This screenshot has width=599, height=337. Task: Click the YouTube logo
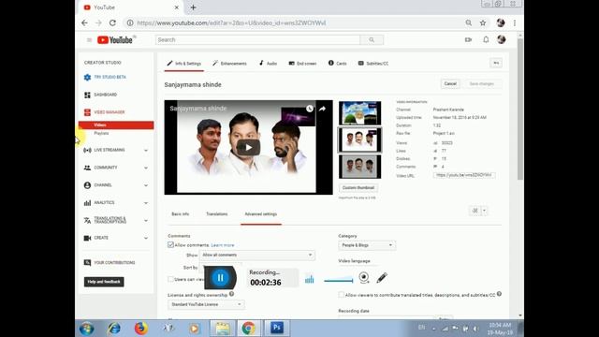point(116,39)
